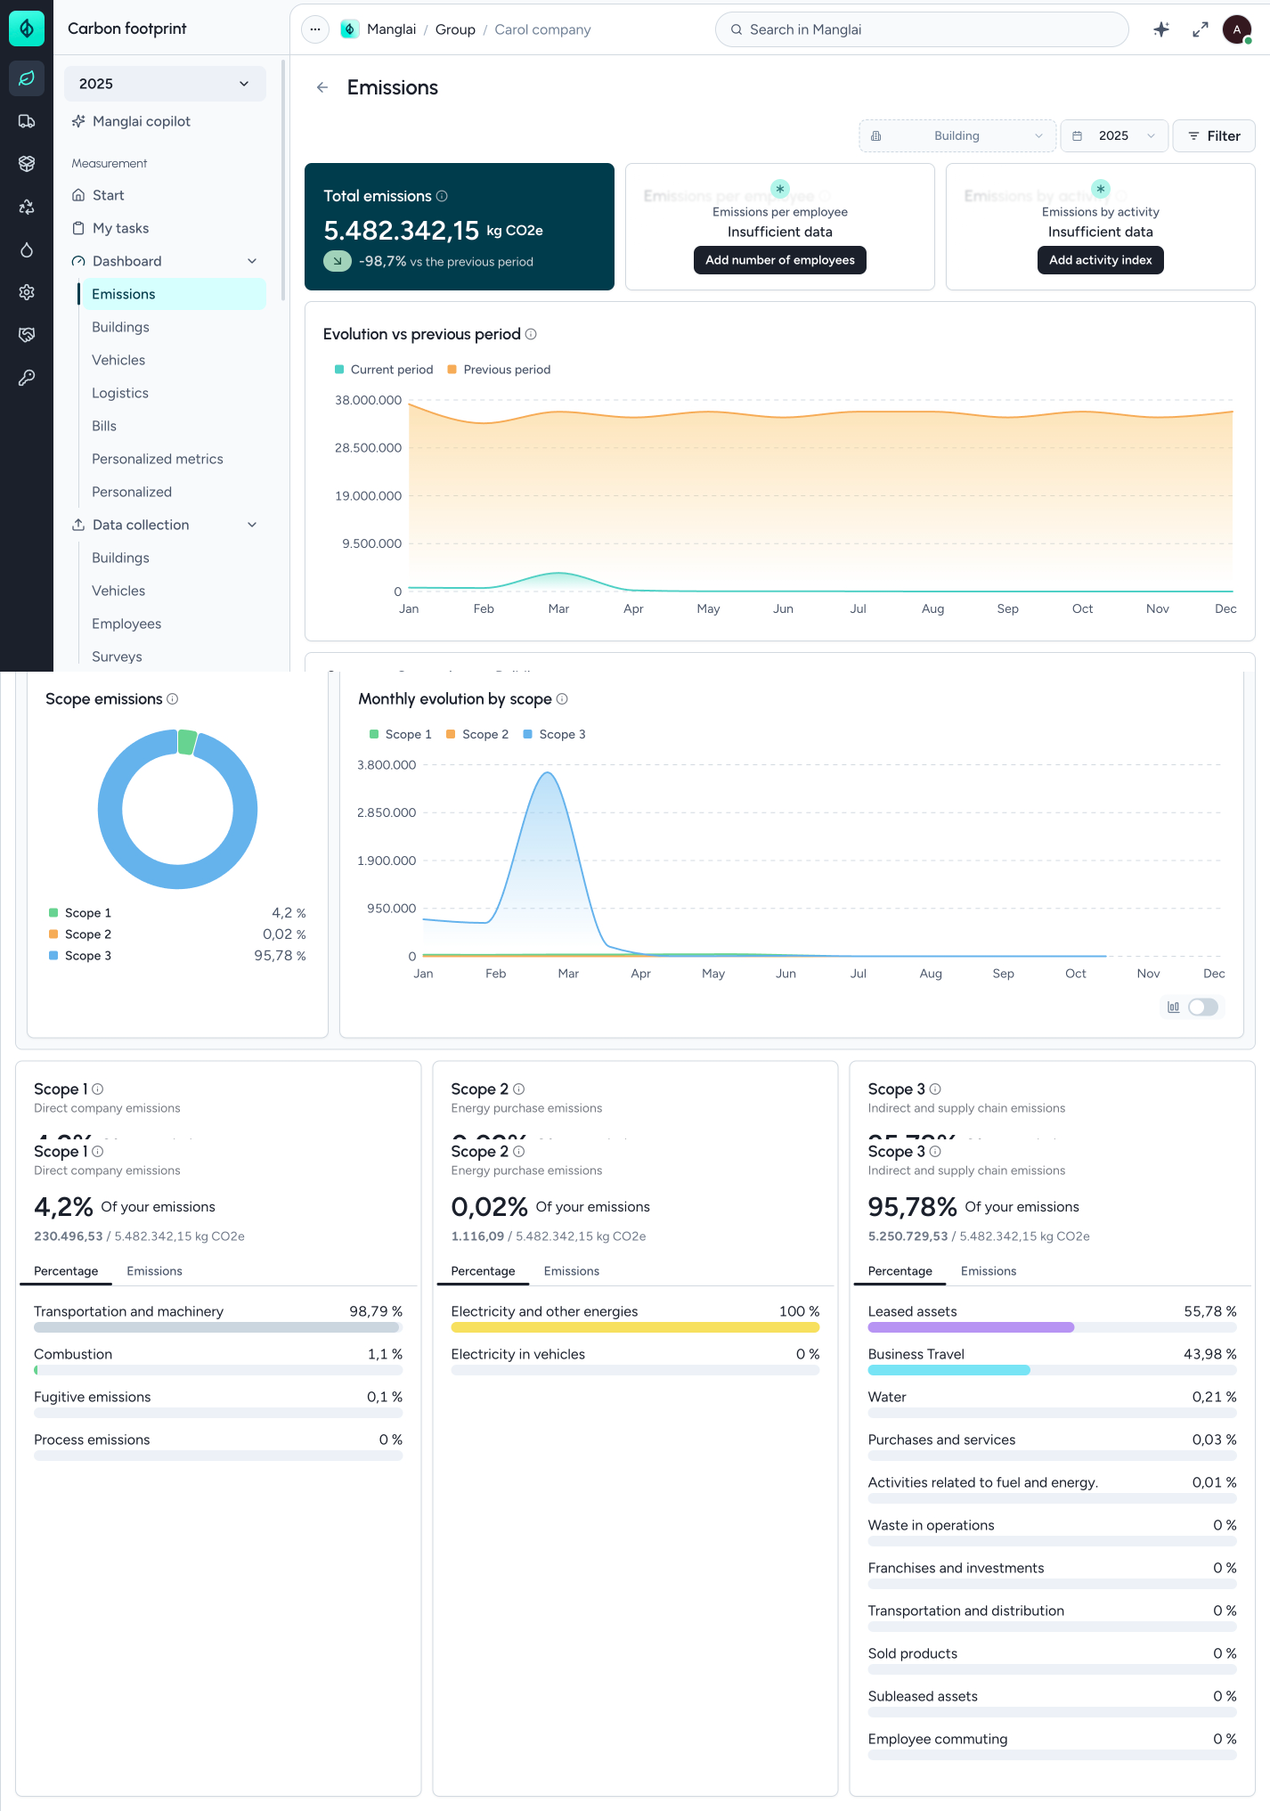
Task: Click Electricity and other energies yellow bar
Action: (635, 1327)
